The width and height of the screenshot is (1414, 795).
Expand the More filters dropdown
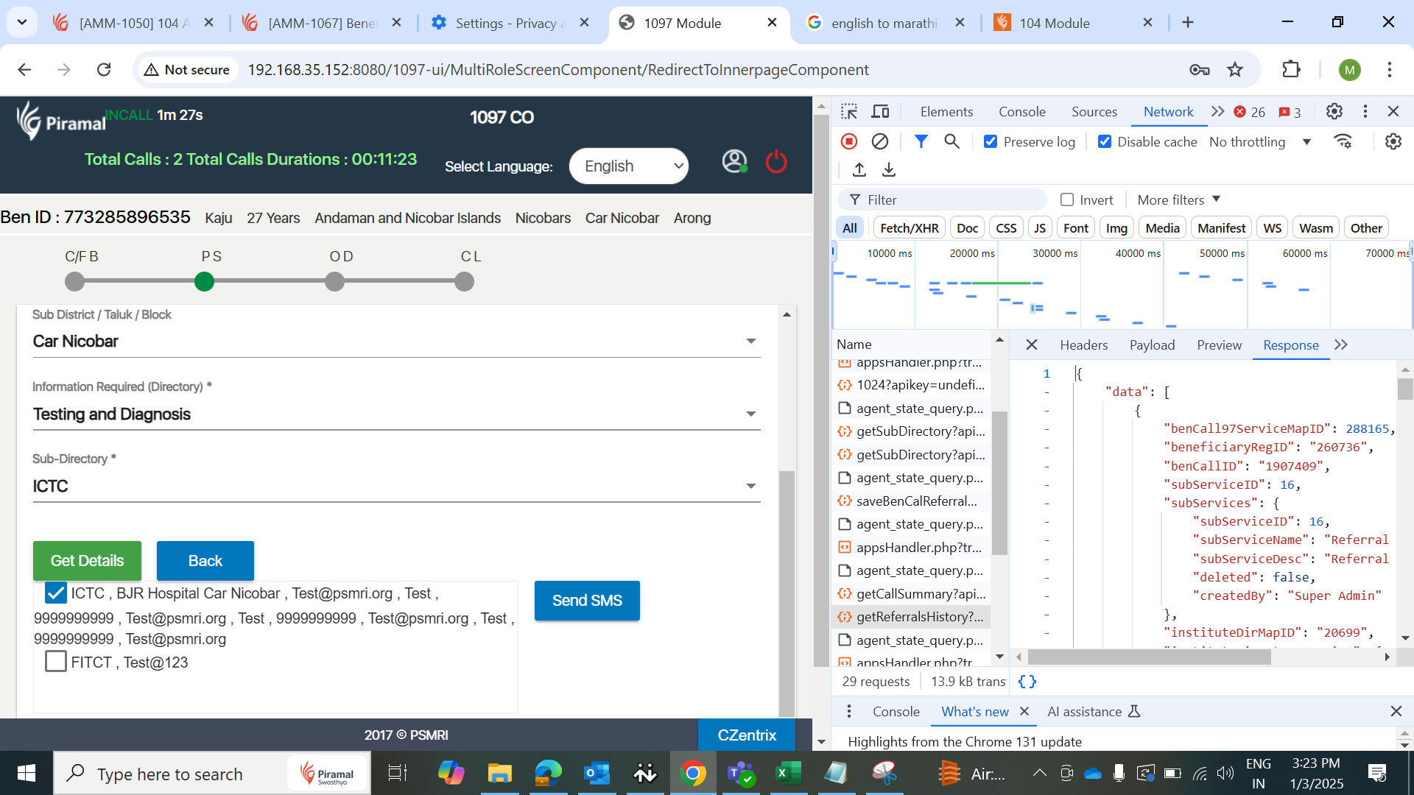(x=1178, y=199)
